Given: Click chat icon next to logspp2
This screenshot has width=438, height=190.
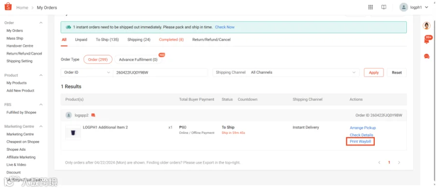Looking at the screenshot, I should [93, 115].
